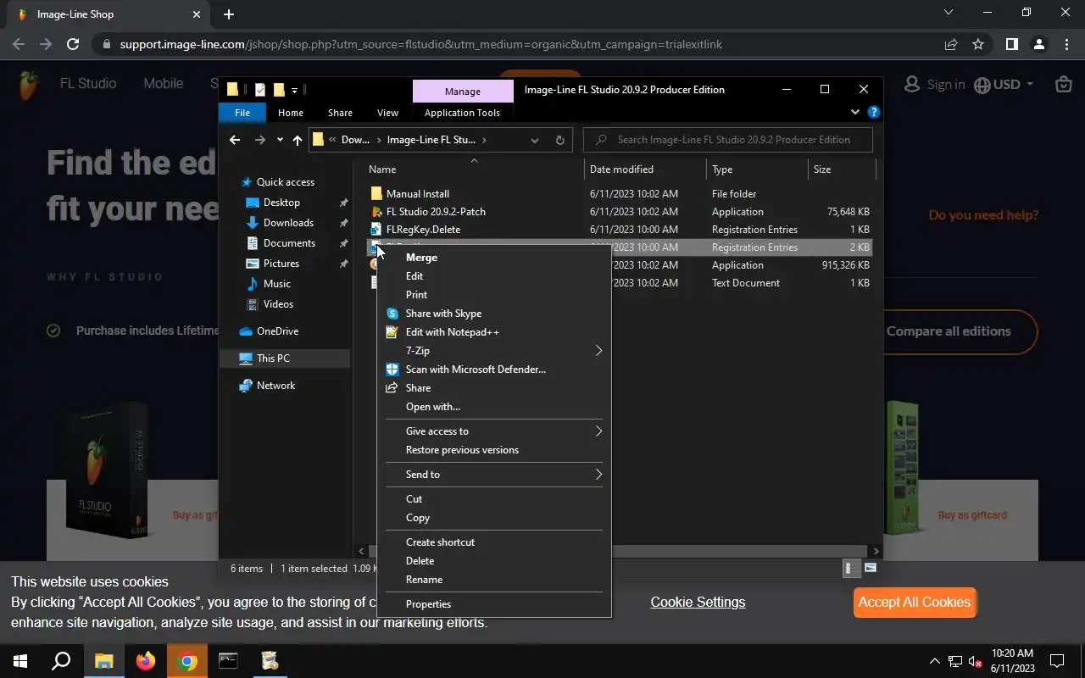This screenshot has width=1085, height=678.
Task: Open the Music folder in sidebar
Action: point(276,284)
